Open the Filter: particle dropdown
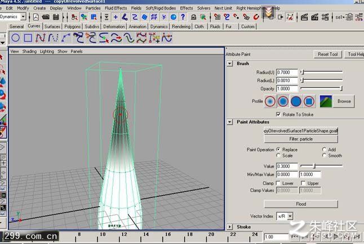Viewport: 364px width, 244px height. (x=301, y=139)
